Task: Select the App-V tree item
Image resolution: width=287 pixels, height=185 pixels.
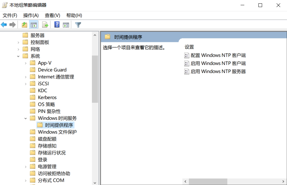Action: (x=45, y=63)
